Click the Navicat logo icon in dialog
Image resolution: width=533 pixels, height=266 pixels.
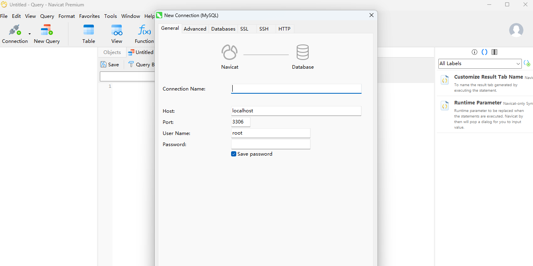[230, 52]
